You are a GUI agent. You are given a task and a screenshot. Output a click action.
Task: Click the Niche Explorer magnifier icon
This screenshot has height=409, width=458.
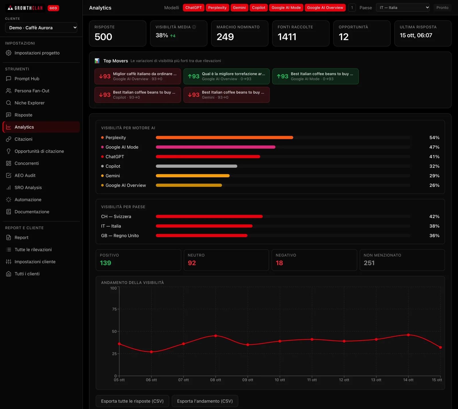(9, 103)
